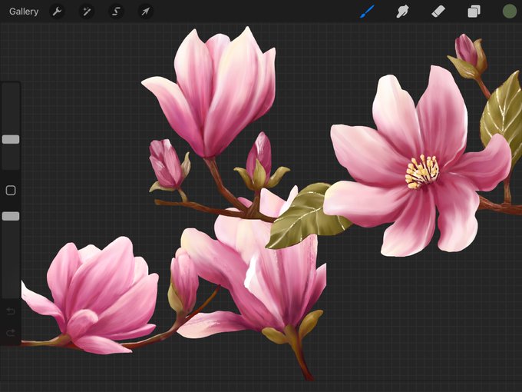Select the Smudge tool
The image size is (522, 392).
(x=402, y=12)
